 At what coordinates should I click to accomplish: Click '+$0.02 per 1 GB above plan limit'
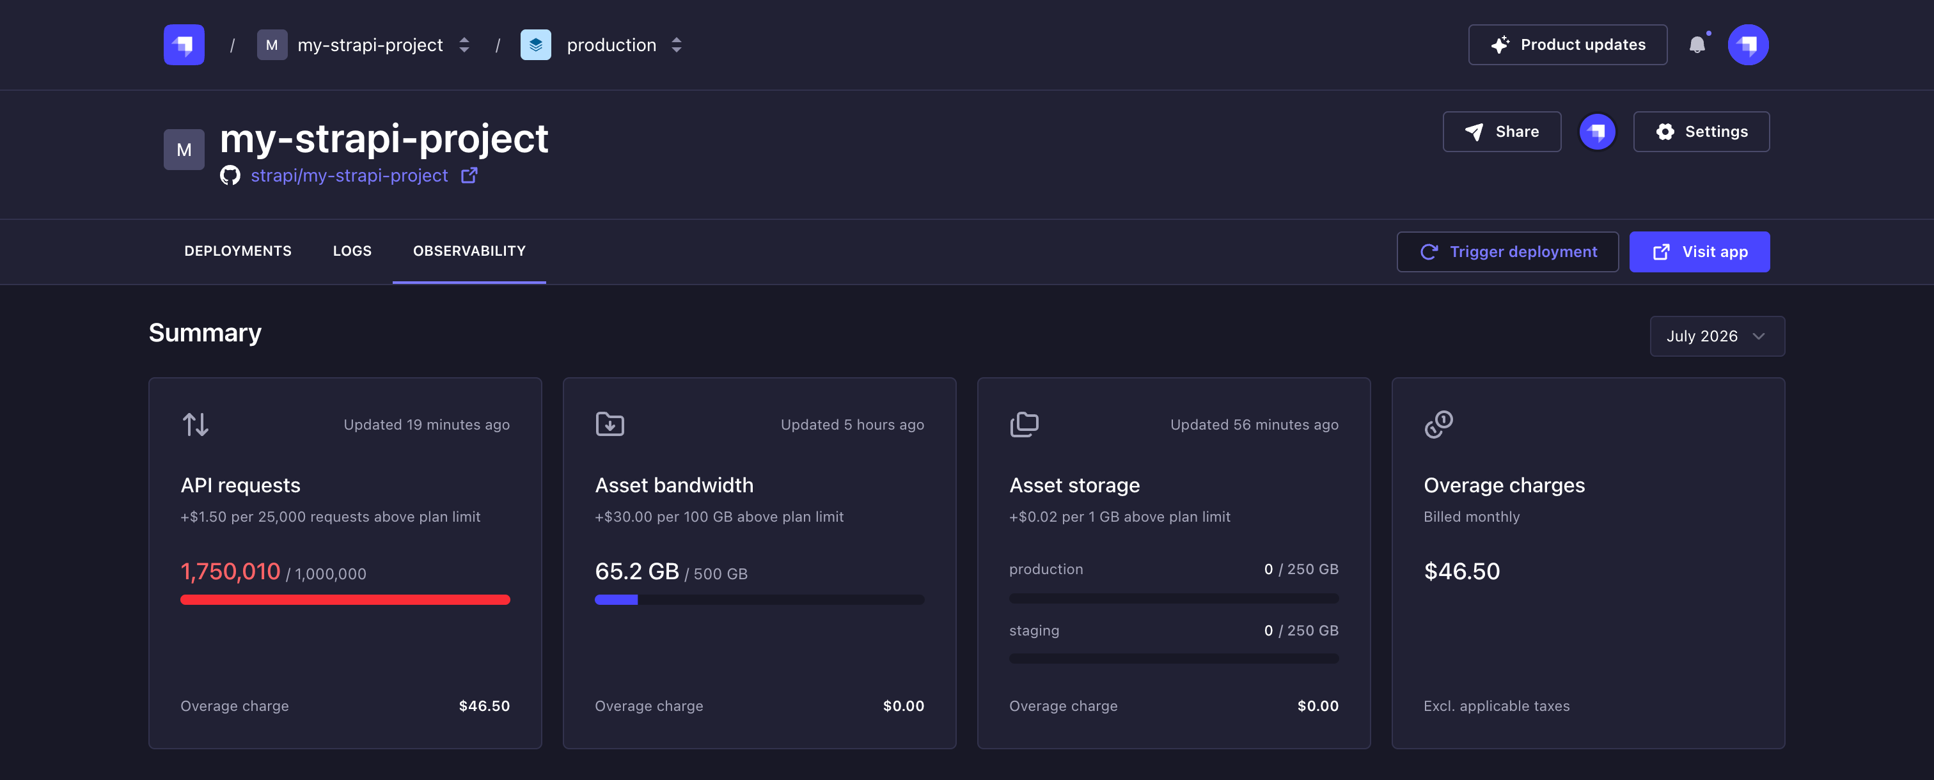pos(1119,517)
